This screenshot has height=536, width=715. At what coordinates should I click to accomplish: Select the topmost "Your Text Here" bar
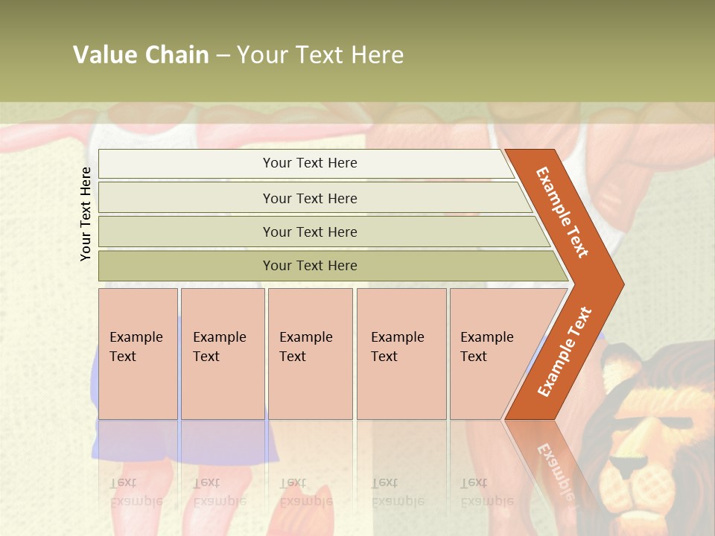coord(309,163)
